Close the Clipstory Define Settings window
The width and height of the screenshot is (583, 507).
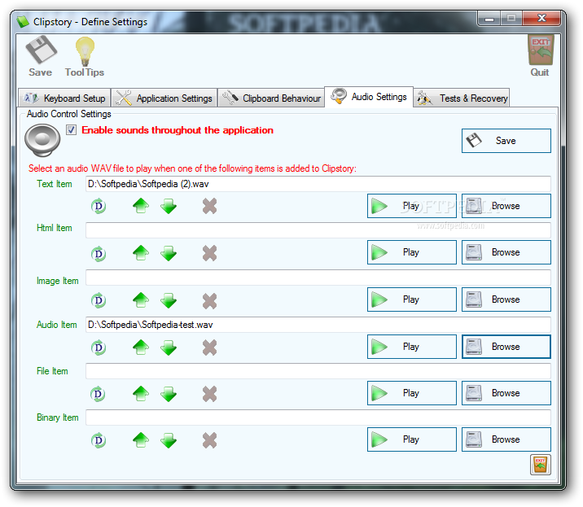coord(541,18)
